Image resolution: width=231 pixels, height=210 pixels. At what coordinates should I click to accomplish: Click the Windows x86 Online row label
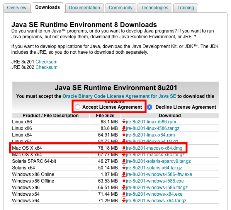click(33, 174)
